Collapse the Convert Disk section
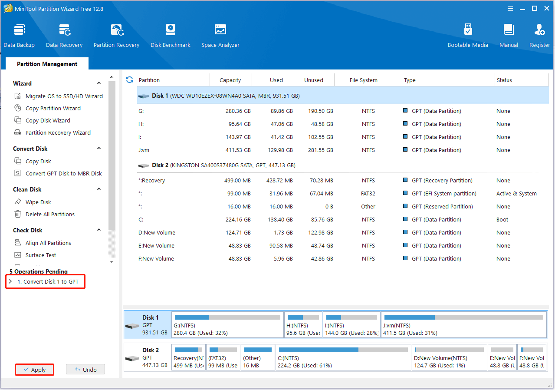Screen dimensions: 555x390 coord(99,149)
